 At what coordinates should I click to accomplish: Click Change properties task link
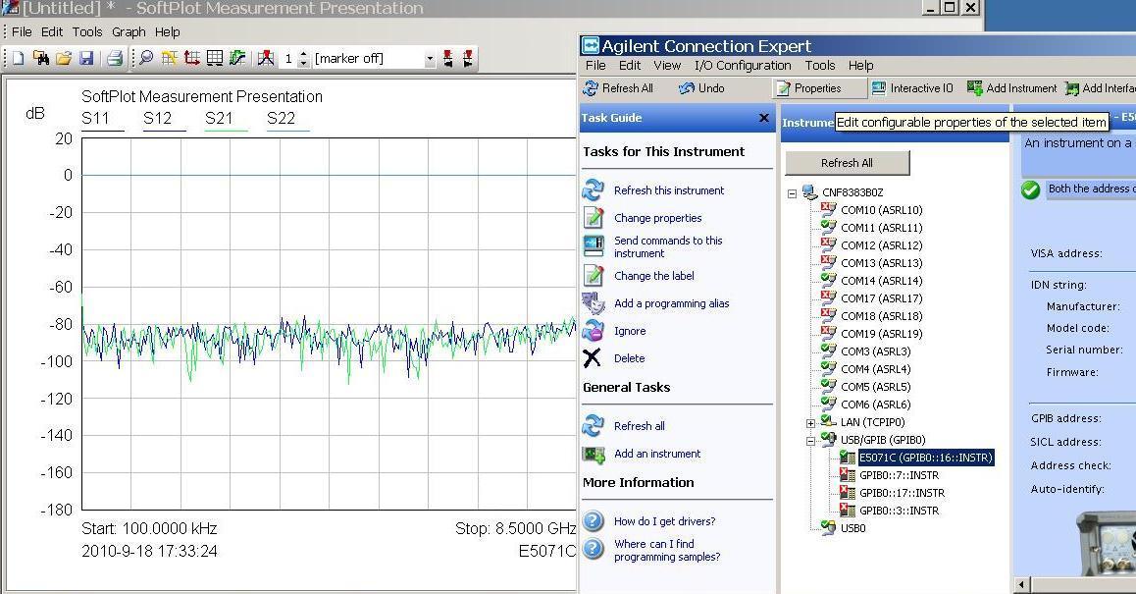coord(658,218)
